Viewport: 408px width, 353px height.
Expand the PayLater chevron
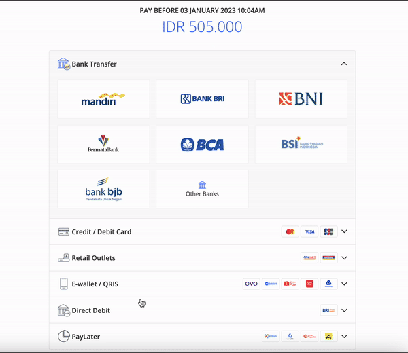pyautogui.click(x=344, y=337)
